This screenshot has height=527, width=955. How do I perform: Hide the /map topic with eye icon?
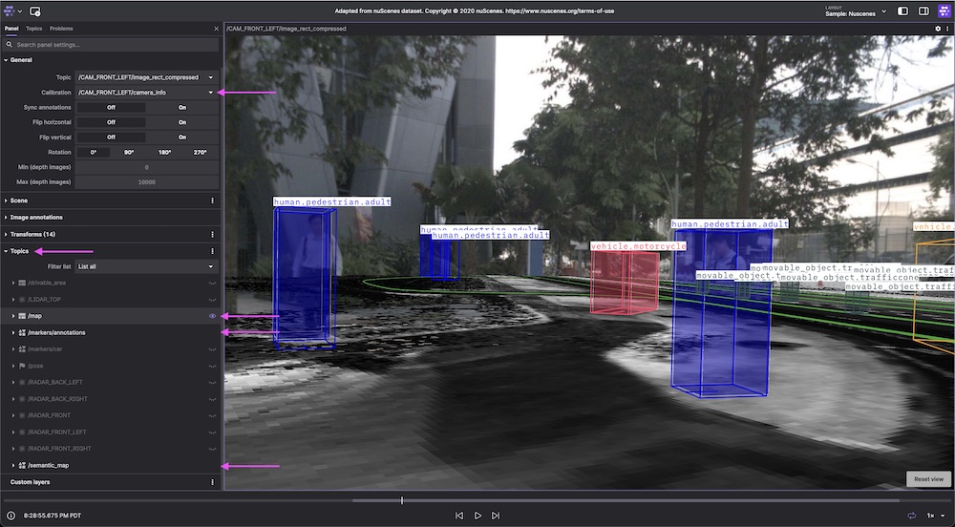[212, 316]
